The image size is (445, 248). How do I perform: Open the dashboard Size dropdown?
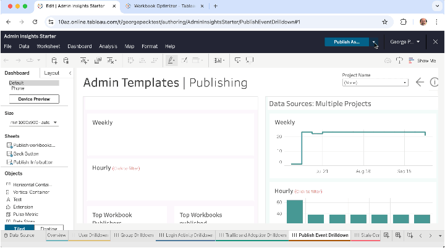(x=33, y=122)
